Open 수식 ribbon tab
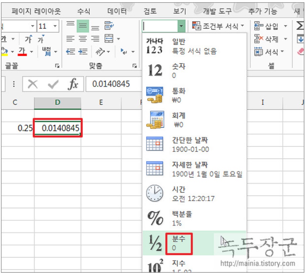This screenshot has height=273, width=305. tap(84, 11)
